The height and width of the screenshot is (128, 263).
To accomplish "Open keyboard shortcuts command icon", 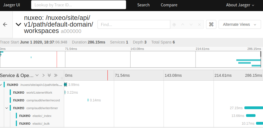I will [x=211, y=25].
